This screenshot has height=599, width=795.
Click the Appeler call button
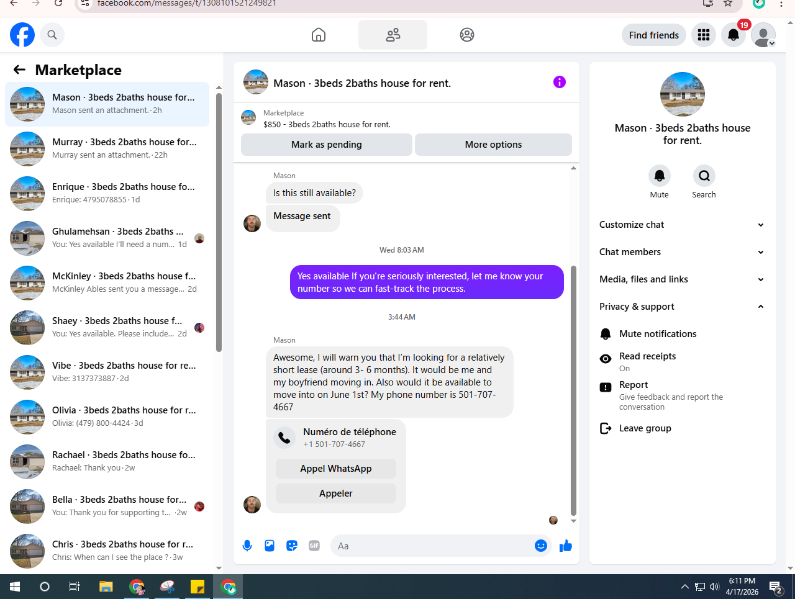coord(336,493)
